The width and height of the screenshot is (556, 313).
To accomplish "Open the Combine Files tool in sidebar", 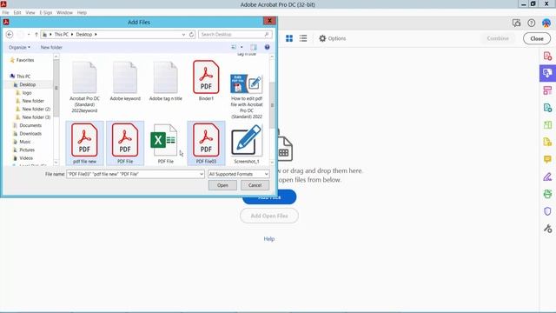I will [547, 73].
